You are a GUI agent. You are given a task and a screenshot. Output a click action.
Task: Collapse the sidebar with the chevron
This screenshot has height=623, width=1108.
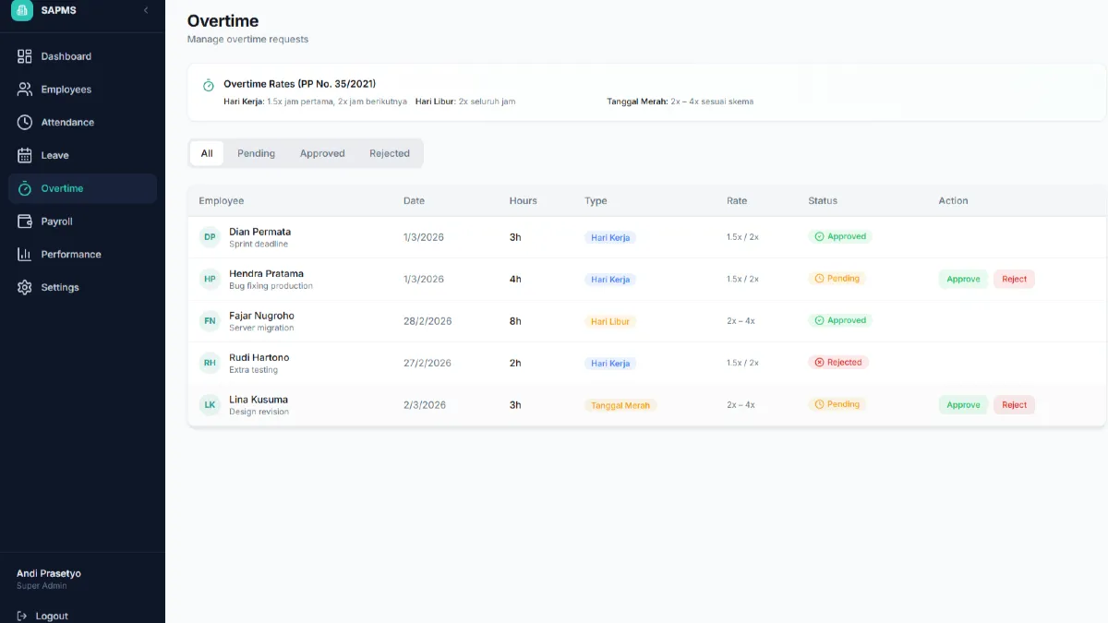tap(145, 10)
